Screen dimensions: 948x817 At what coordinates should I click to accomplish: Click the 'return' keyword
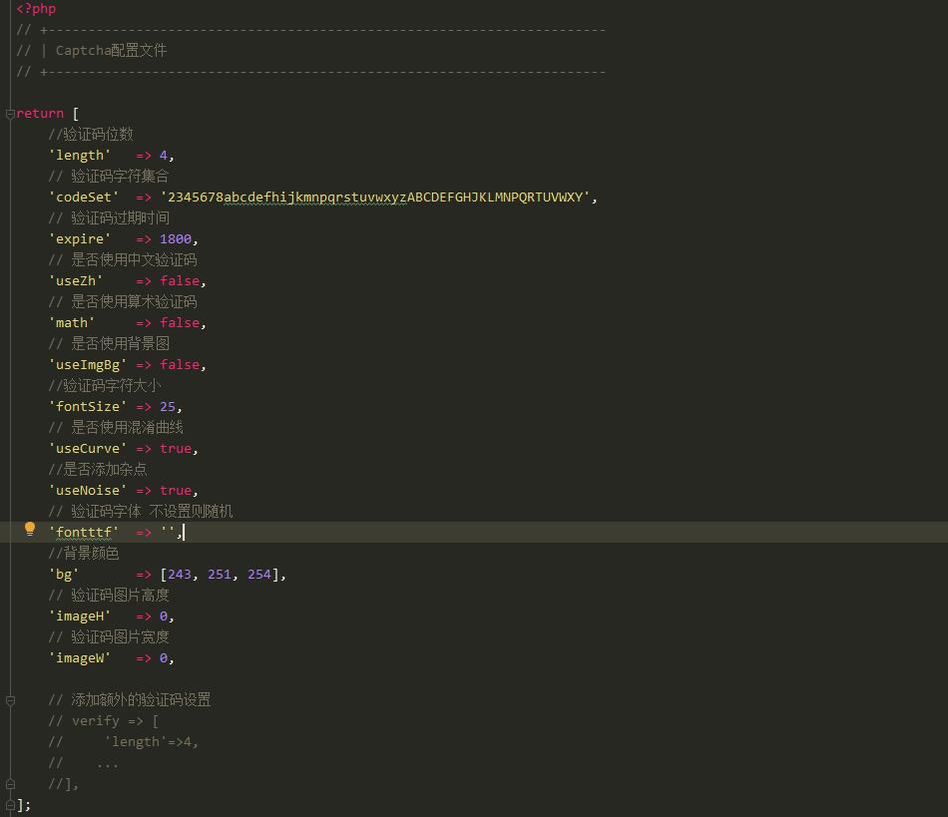coord(40,114)
